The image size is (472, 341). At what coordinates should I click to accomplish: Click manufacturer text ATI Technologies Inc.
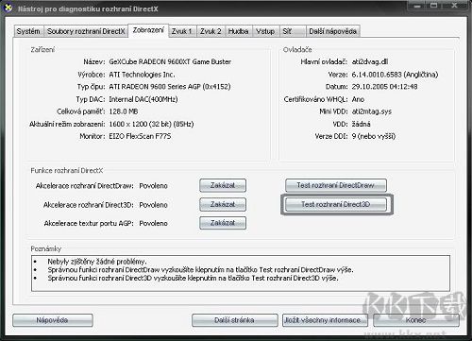pos(142,75)
